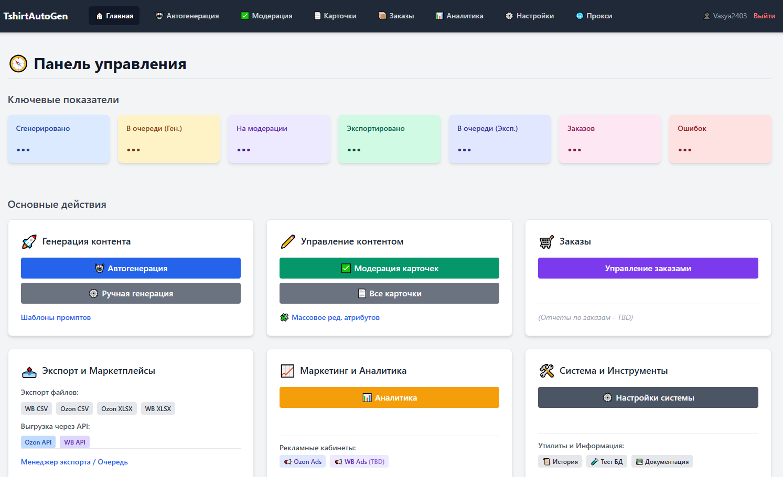Switch to the Модерация navigation item
The height and width of the screenshot is (477, 783).
tap(266, 16)
